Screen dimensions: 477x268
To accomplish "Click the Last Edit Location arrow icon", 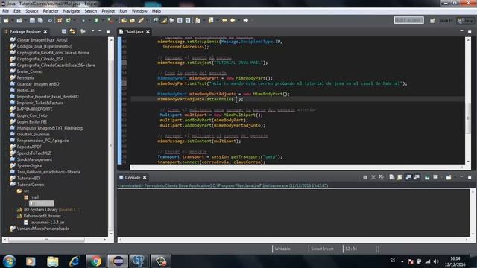I will coord(224,20).
